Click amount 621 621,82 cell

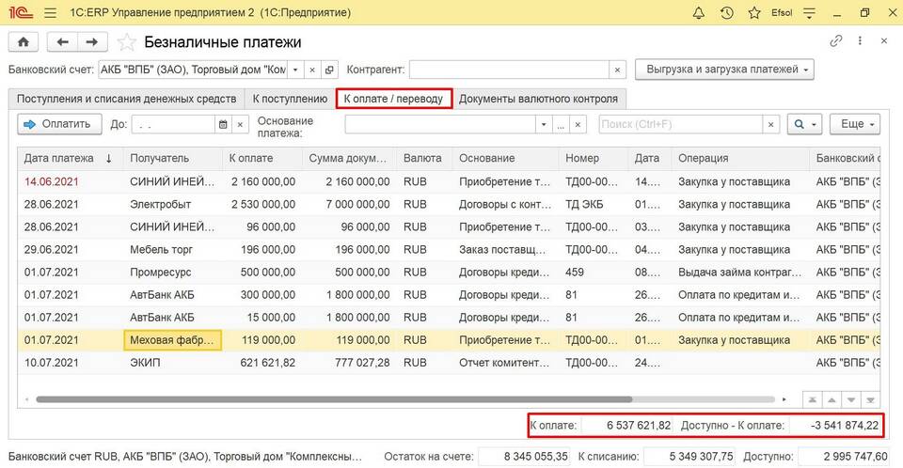(x=262, y=363)
